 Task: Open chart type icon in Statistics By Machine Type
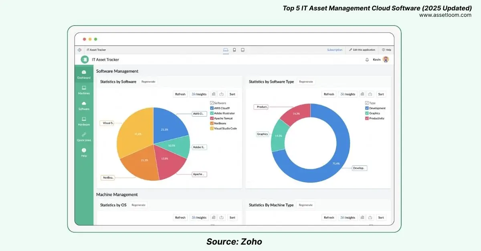click(x=362, y=217)
